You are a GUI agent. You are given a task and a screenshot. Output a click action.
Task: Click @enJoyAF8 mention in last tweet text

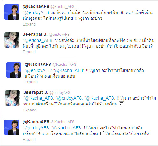(36, 128)
